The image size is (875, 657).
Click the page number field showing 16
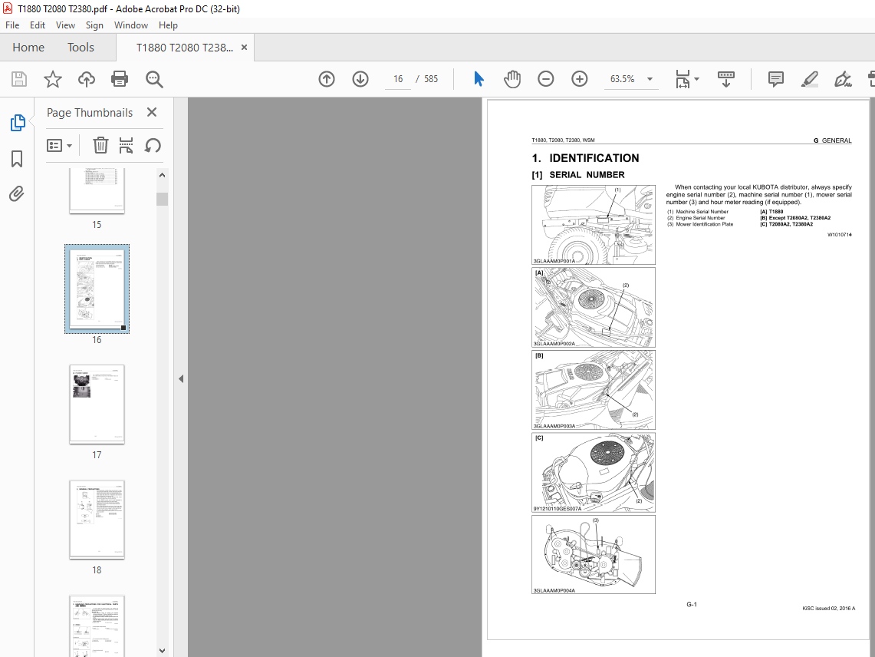point(398,79)
